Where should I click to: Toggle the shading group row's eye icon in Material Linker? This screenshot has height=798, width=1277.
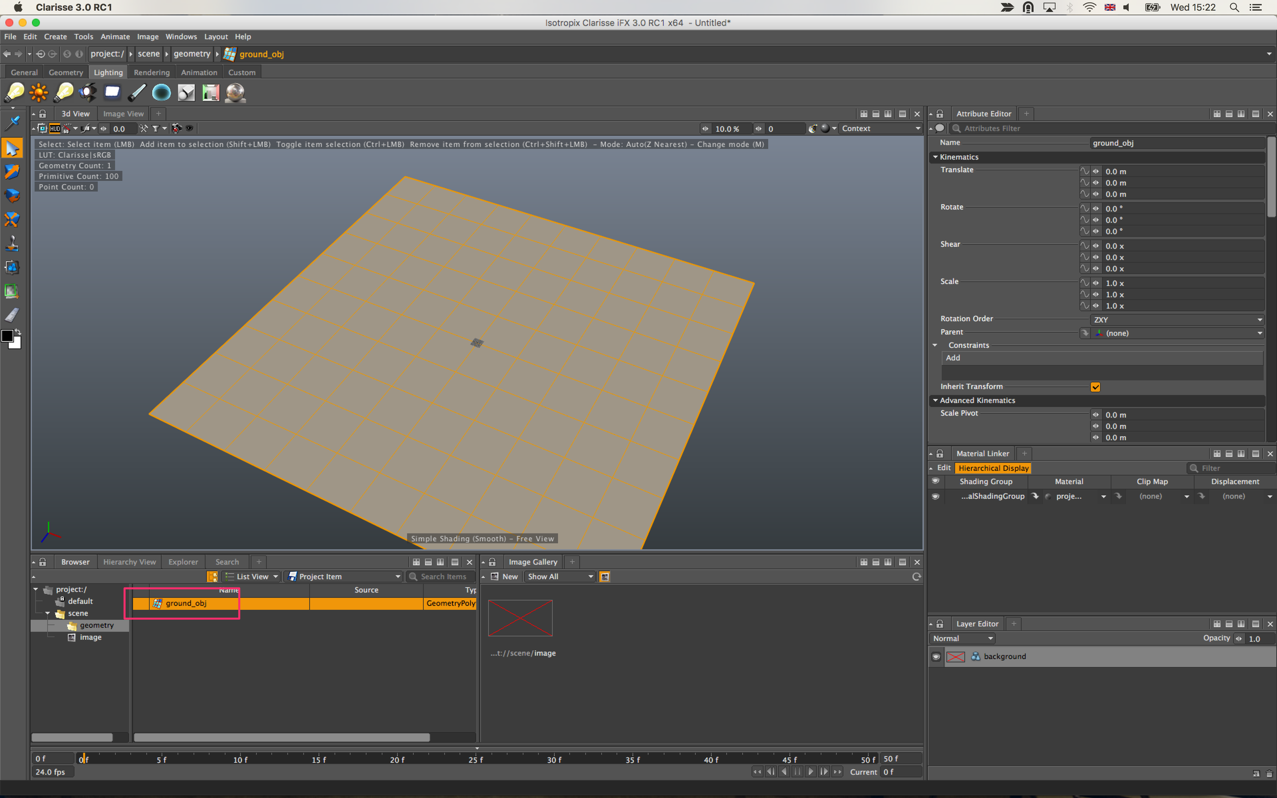935,496
